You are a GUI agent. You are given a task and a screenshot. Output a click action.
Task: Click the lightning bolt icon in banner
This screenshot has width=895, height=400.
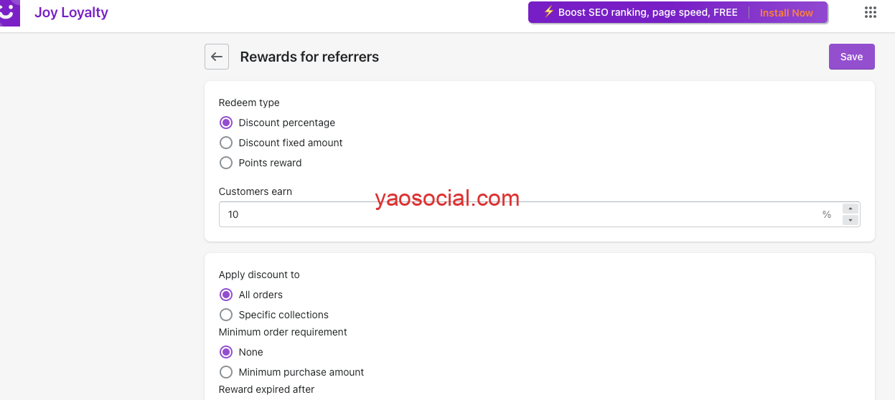[x=548, y=12]
